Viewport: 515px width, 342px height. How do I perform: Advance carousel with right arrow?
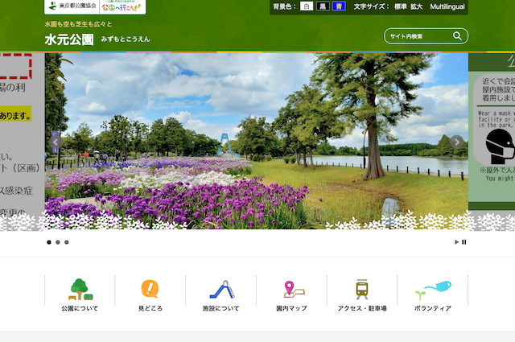[457, 142]
